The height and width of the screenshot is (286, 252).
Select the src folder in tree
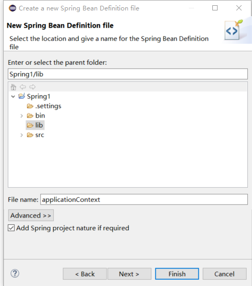click(35, 135)
